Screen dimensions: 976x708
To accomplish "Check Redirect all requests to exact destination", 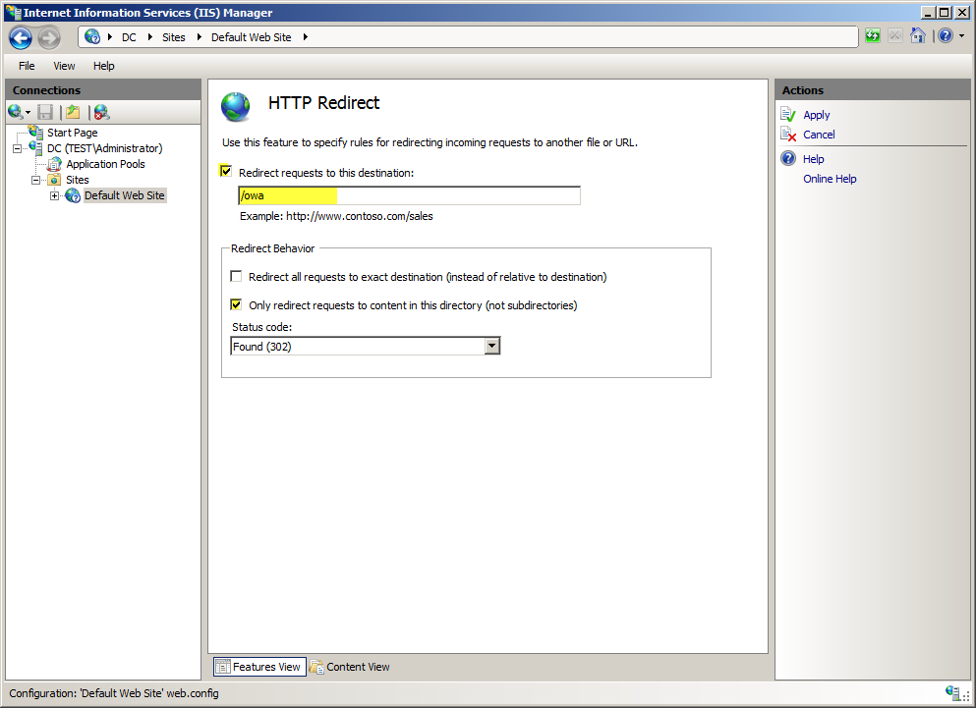I will [236, 276].
